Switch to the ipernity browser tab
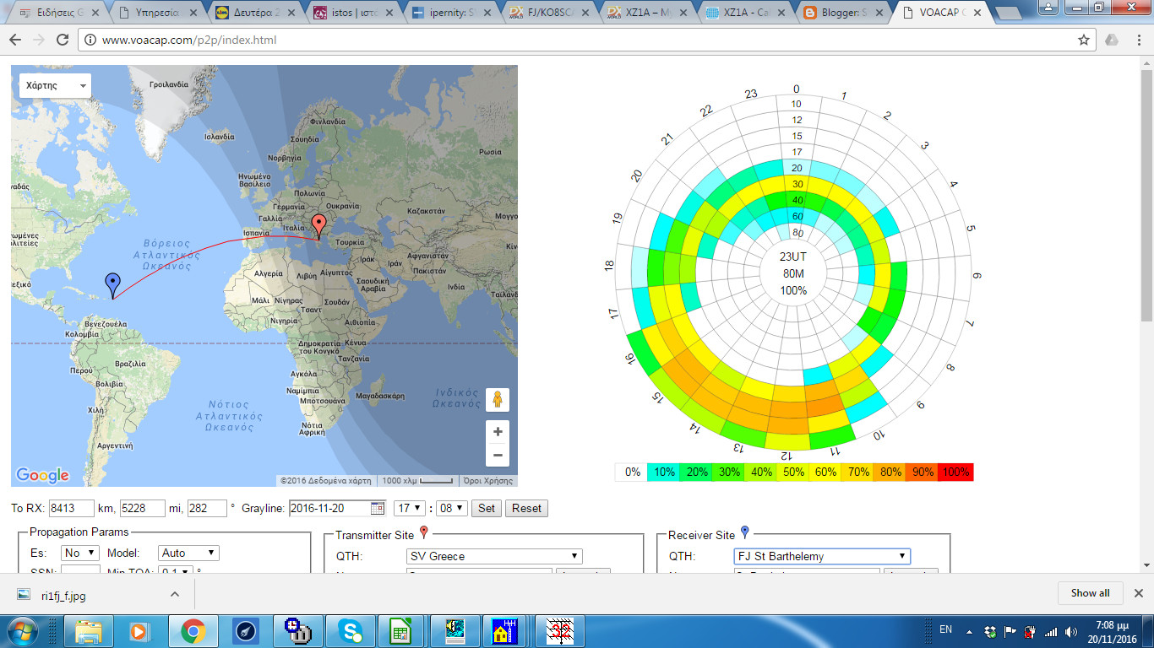Viewport: 1154px width, 648px height. [x=450, y=13]
